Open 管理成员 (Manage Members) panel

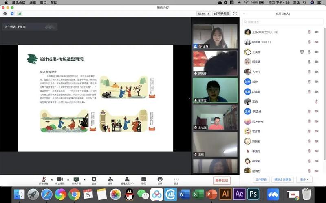(127, 179)
